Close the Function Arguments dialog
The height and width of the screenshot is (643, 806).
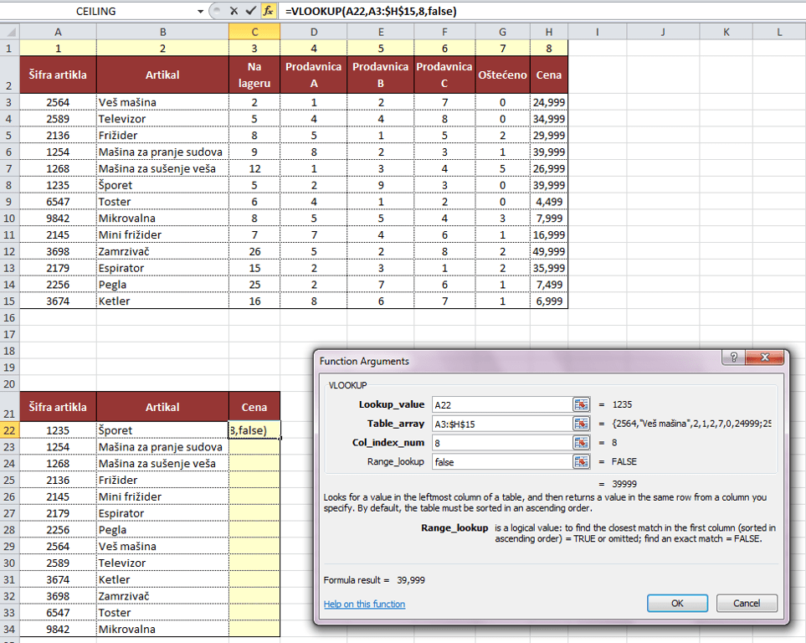(765, 357)
